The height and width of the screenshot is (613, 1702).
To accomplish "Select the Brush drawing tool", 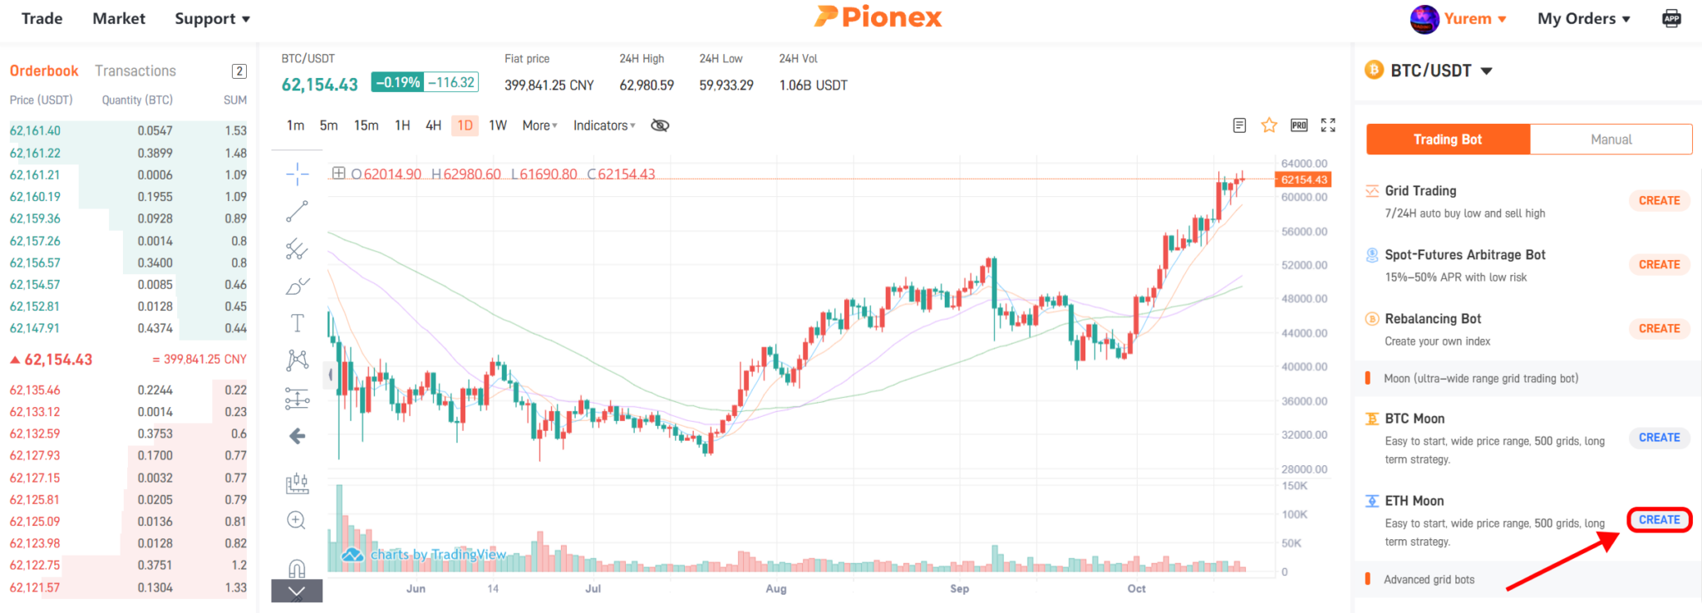I will [x=296, y=287].
